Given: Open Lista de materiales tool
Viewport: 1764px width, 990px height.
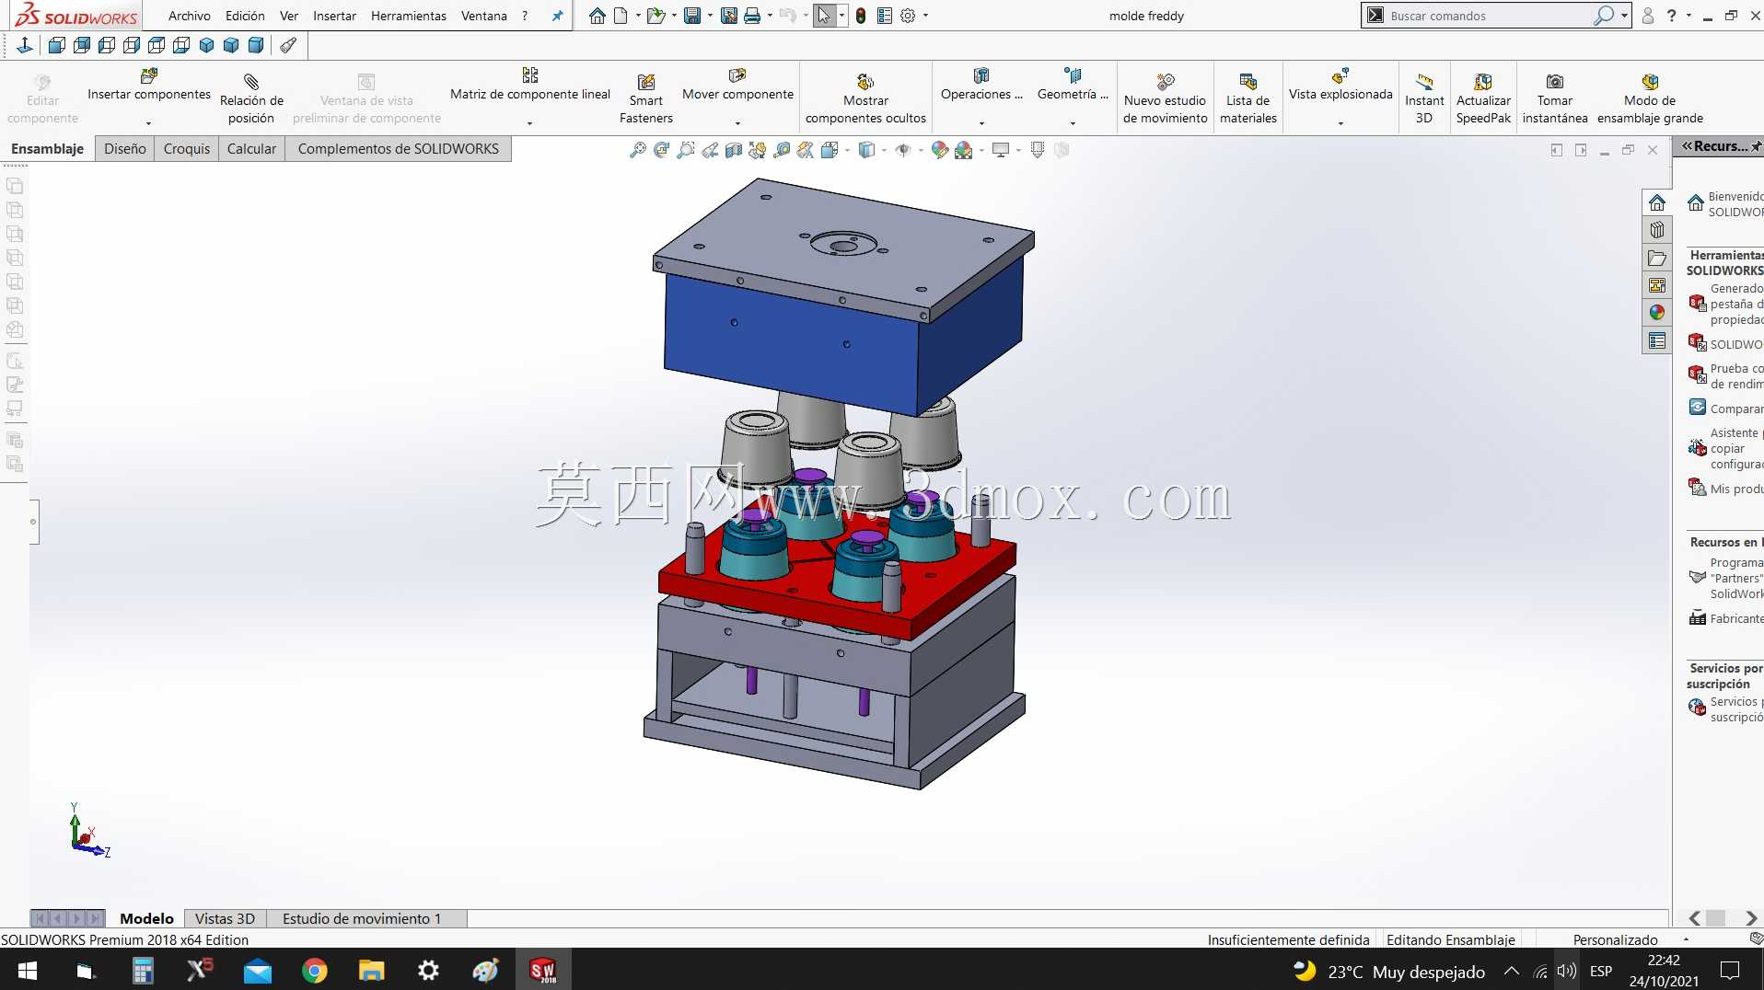Looking at the screenshot, I should point(1248,98).
